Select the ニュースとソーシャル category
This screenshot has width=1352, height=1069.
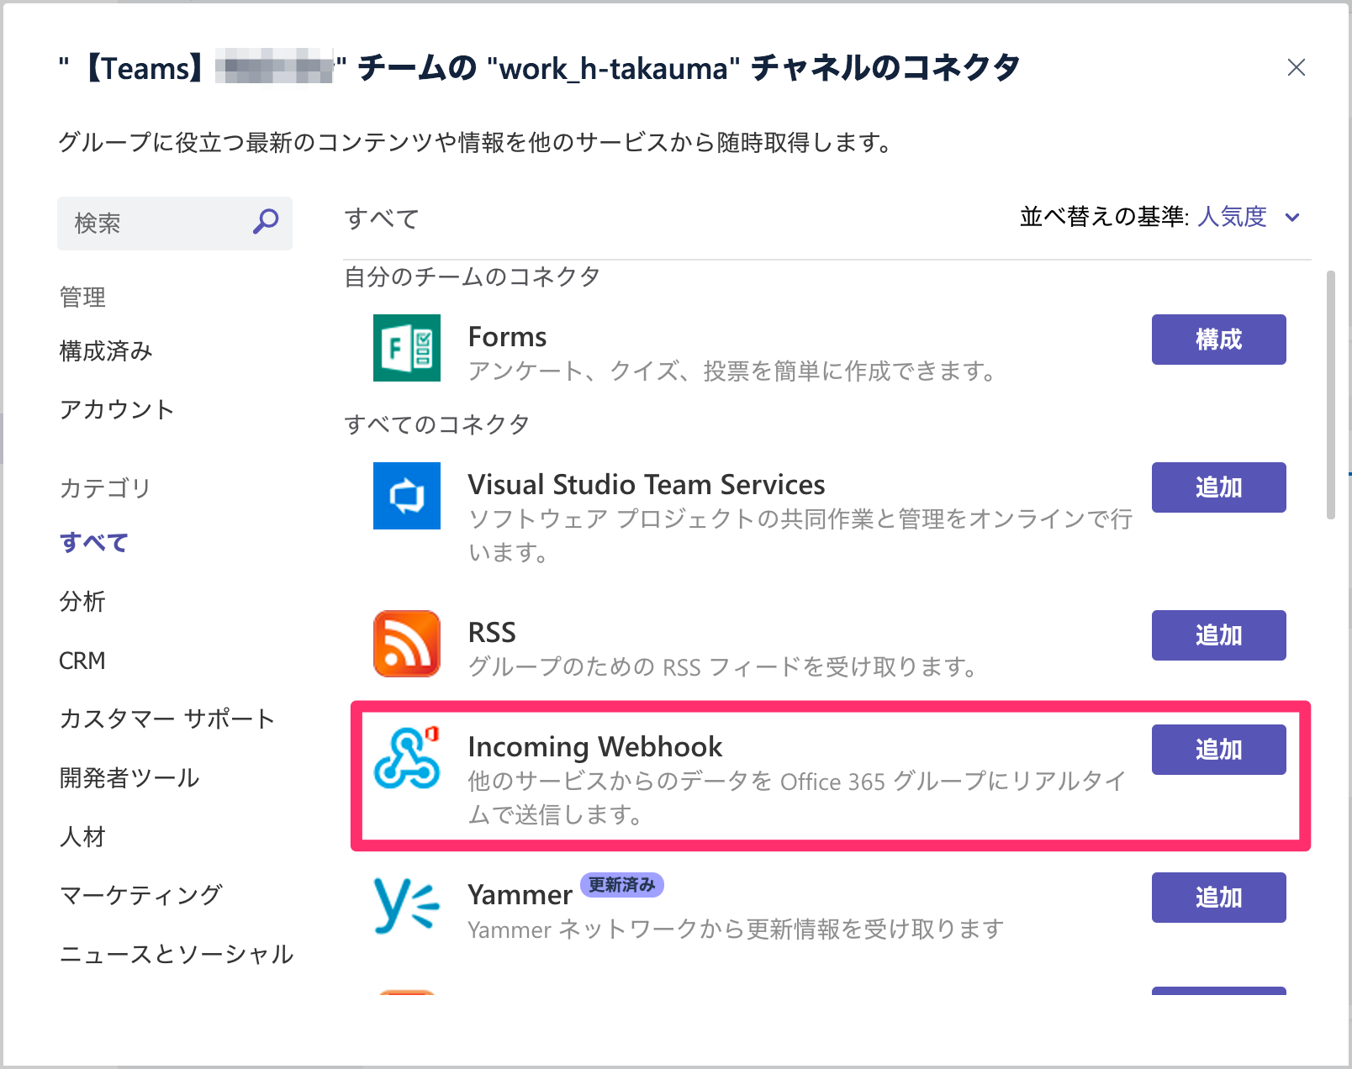click(177, 954)
